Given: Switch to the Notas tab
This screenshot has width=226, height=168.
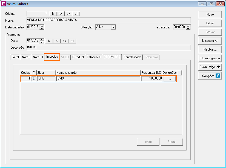Looking at the screenshot, I should (26, 57).
